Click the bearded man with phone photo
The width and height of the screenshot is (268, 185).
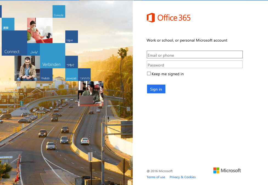[27, 68]
